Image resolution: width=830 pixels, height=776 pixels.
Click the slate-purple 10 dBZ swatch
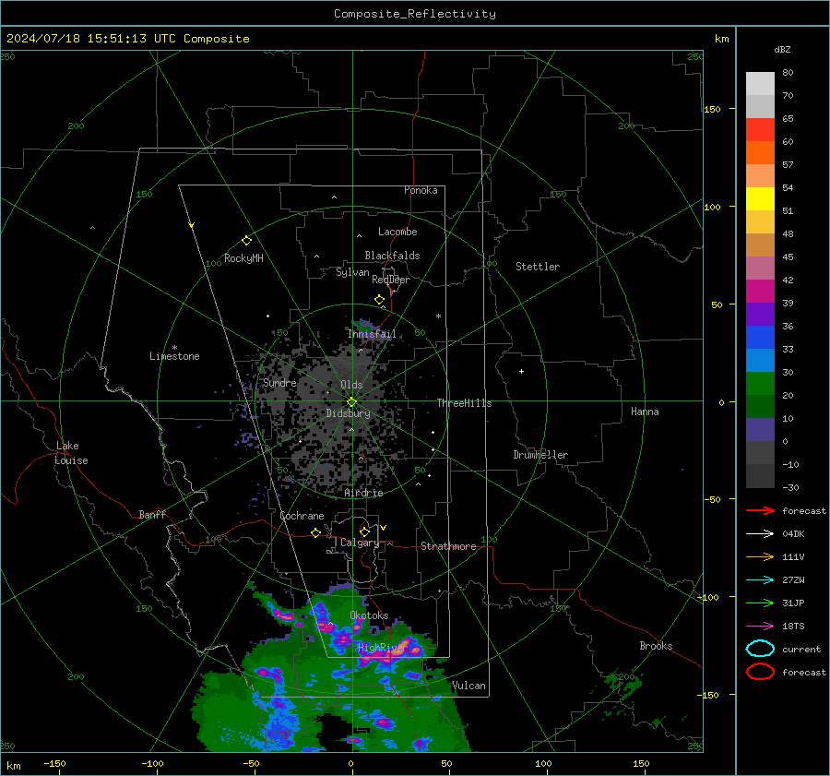[760, 430]
